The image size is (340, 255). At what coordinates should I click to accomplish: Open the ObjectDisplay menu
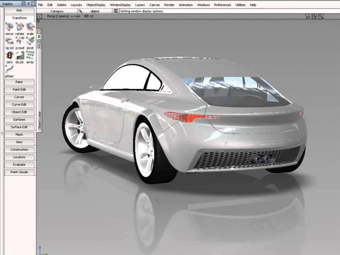pos(96,5)
